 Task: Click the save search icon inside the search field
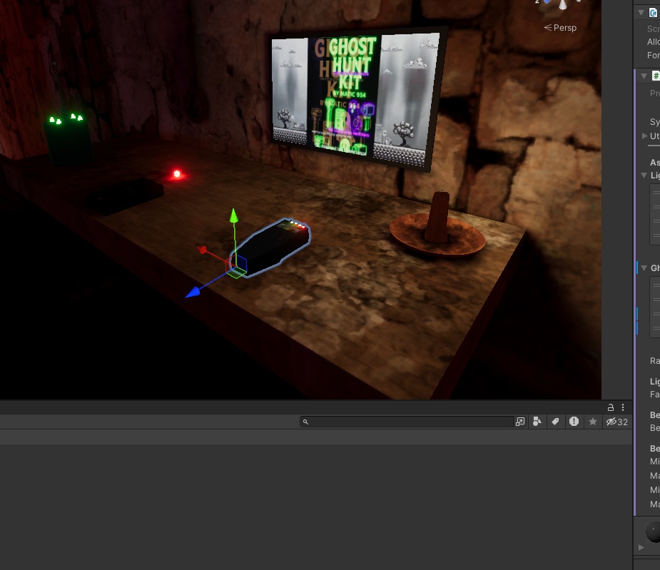click(x=519, y=421)
